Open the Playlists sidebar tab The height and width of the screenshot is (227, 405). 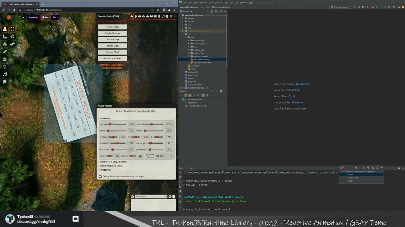pyautogui.click(x=164, y=16)
